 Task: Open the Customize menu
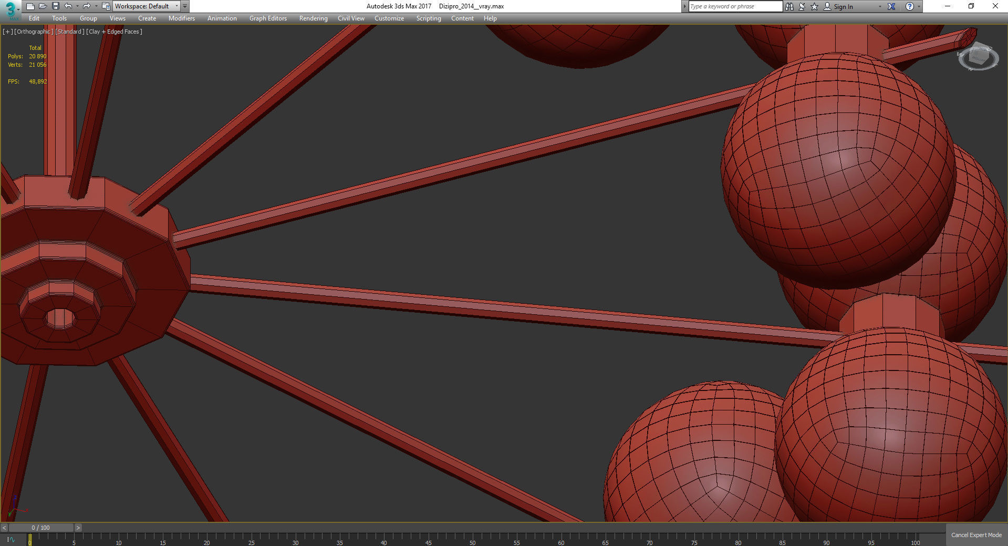(389, 18)
